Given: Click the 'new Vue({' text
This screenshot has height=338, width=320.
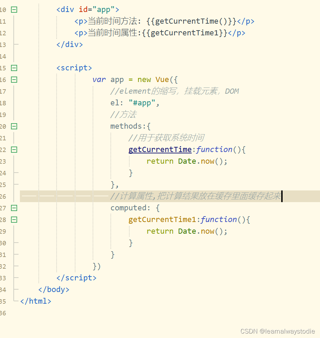Looking at the screenshot, I should 157,80.
